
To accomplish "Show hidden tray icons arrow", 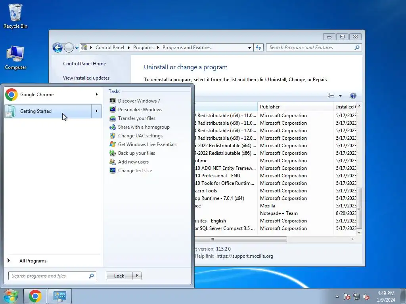I will (337, 296).
